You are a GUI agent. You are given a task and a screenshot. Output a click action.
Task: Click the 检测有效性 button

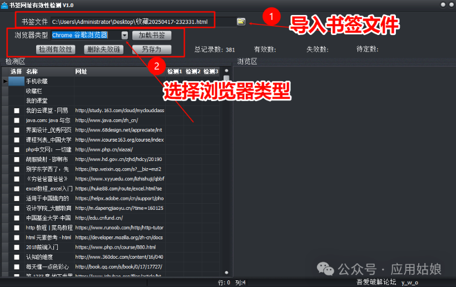[56, 49]
